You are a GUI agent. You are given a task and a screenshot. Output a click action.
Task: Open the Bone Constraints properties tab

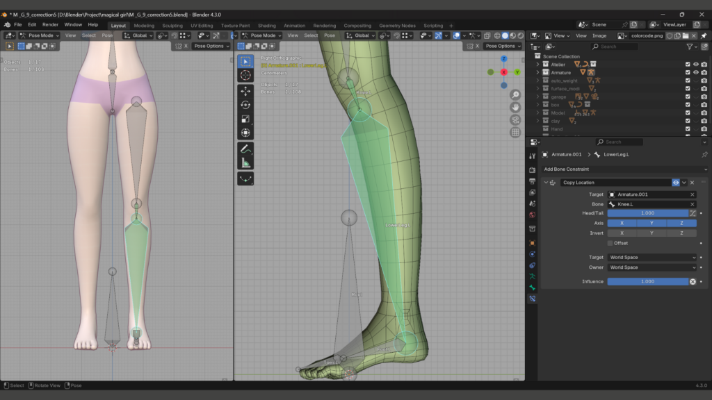pos(532,299)
